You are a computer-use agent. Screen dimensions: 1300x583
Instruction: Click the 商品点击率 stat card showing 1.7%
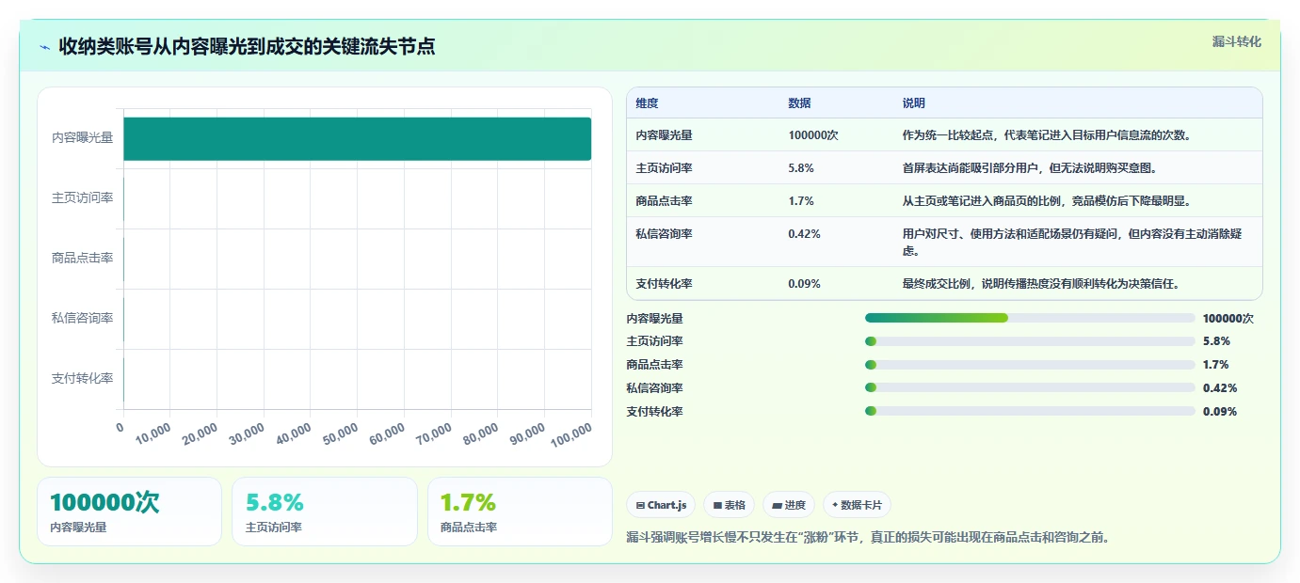pyautogui.click(x=520, y=512)
